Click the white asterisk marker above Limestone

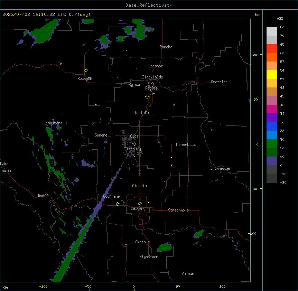tap(53, 120)
